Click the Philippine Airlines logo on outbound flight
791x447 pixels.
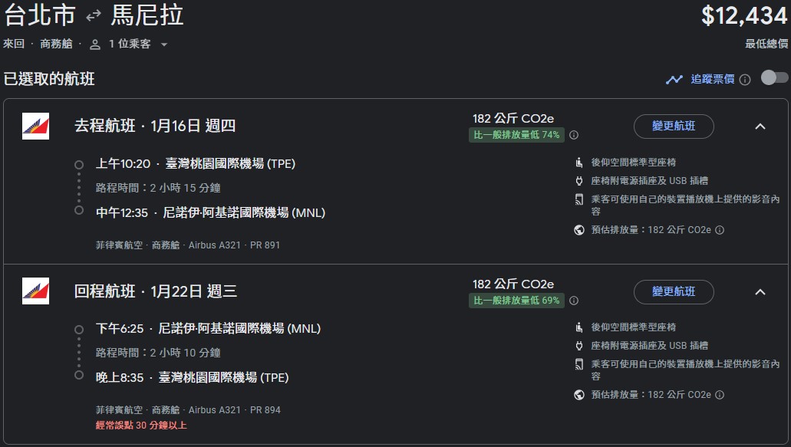(x=35, y=126)
